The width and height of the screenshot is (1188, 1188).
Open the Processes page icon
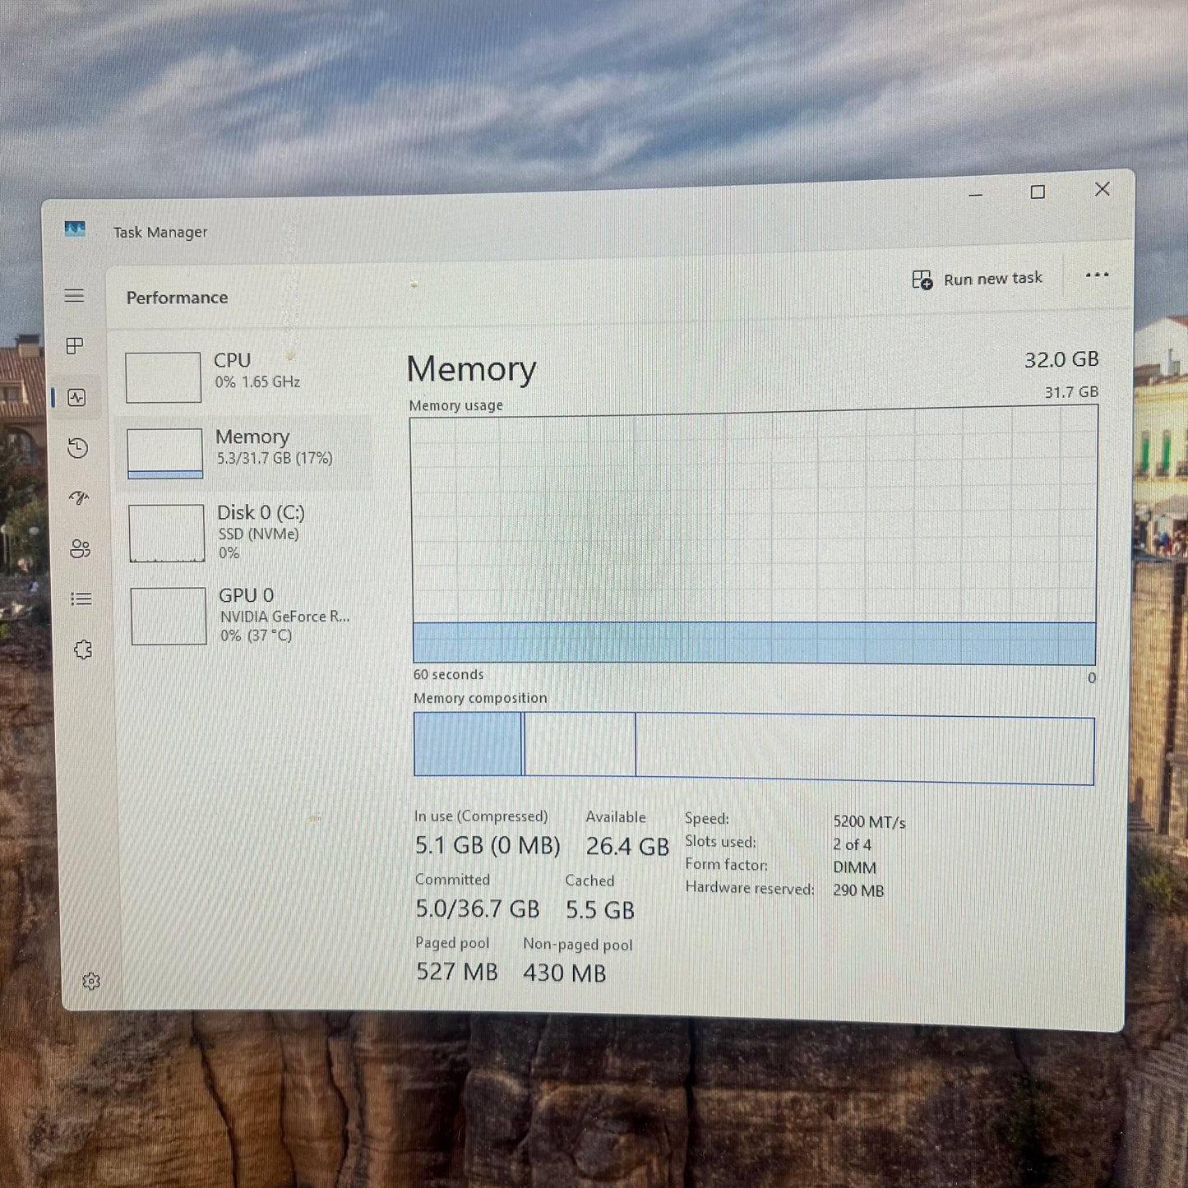click(75, 346)
